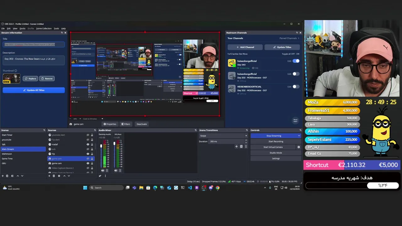Viewport: 402px width, 226px height.
Task: Open the Swipe transition dropdown
Action: (223, 136)
